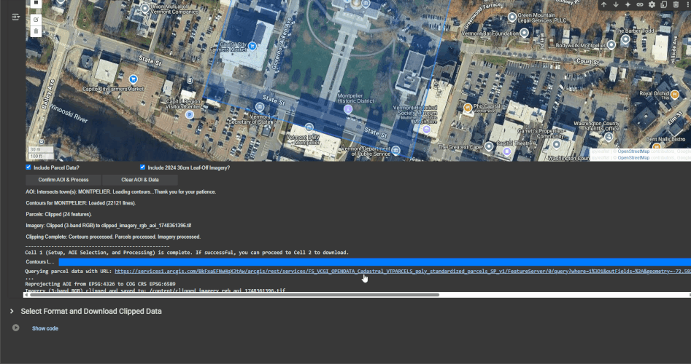Uncheck Include Parcel Data checkbox
Viewport: 691px width, 364px height.
(x=28, y=167)
